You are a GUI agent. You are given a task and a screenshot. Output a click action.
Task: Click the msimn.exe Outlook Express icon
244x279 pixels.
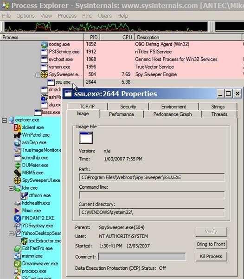[17, 256]
